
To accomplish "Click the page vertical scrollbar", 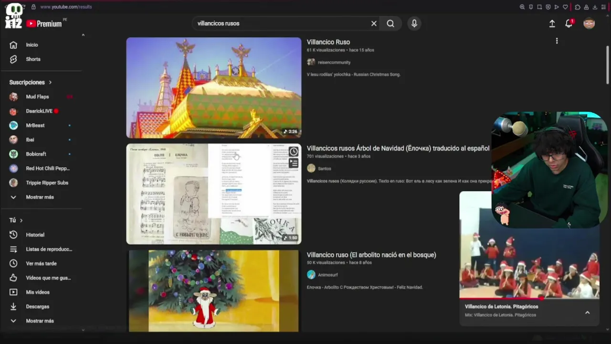I will click(x=608, y=64).
